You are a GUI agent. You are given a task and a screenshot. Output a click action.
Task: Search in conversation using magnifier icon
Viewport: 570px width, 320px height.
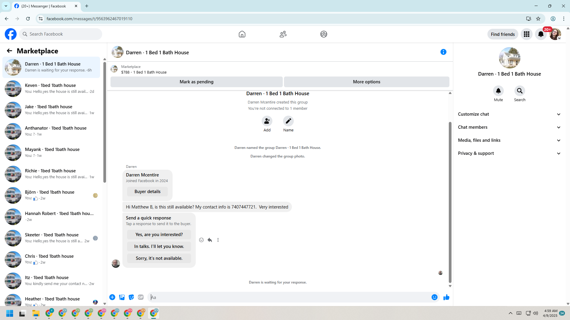coord(520,91)
